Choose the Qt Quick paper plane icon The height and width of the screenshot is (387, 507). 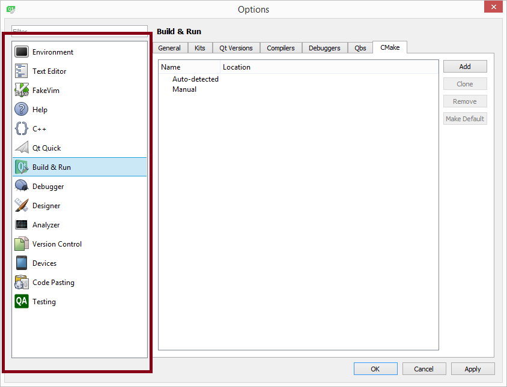tap(22, 148)
